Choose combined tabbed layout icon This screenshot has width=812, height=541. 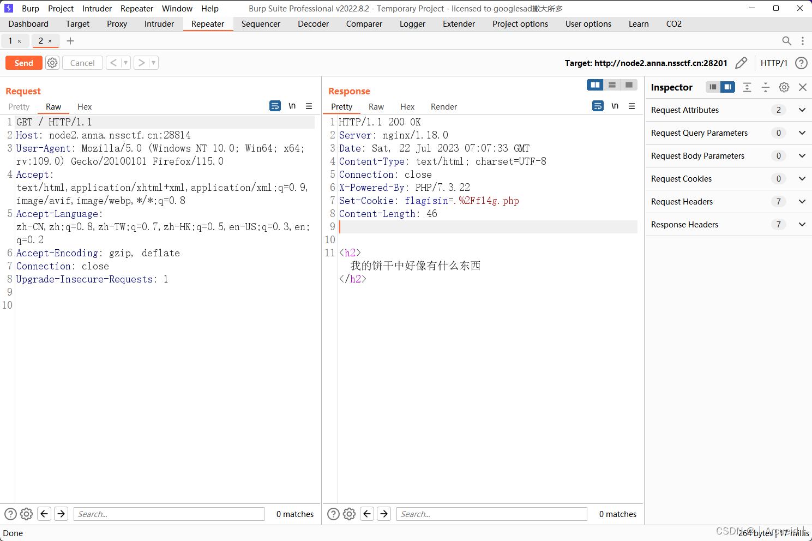[x=629, y=85]
